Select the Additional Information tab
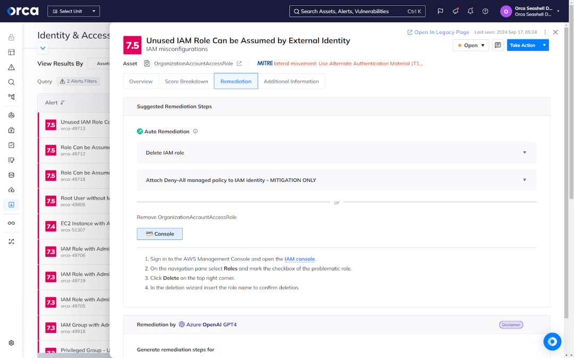This screenshot has width=574, height=358. point(291,82)
